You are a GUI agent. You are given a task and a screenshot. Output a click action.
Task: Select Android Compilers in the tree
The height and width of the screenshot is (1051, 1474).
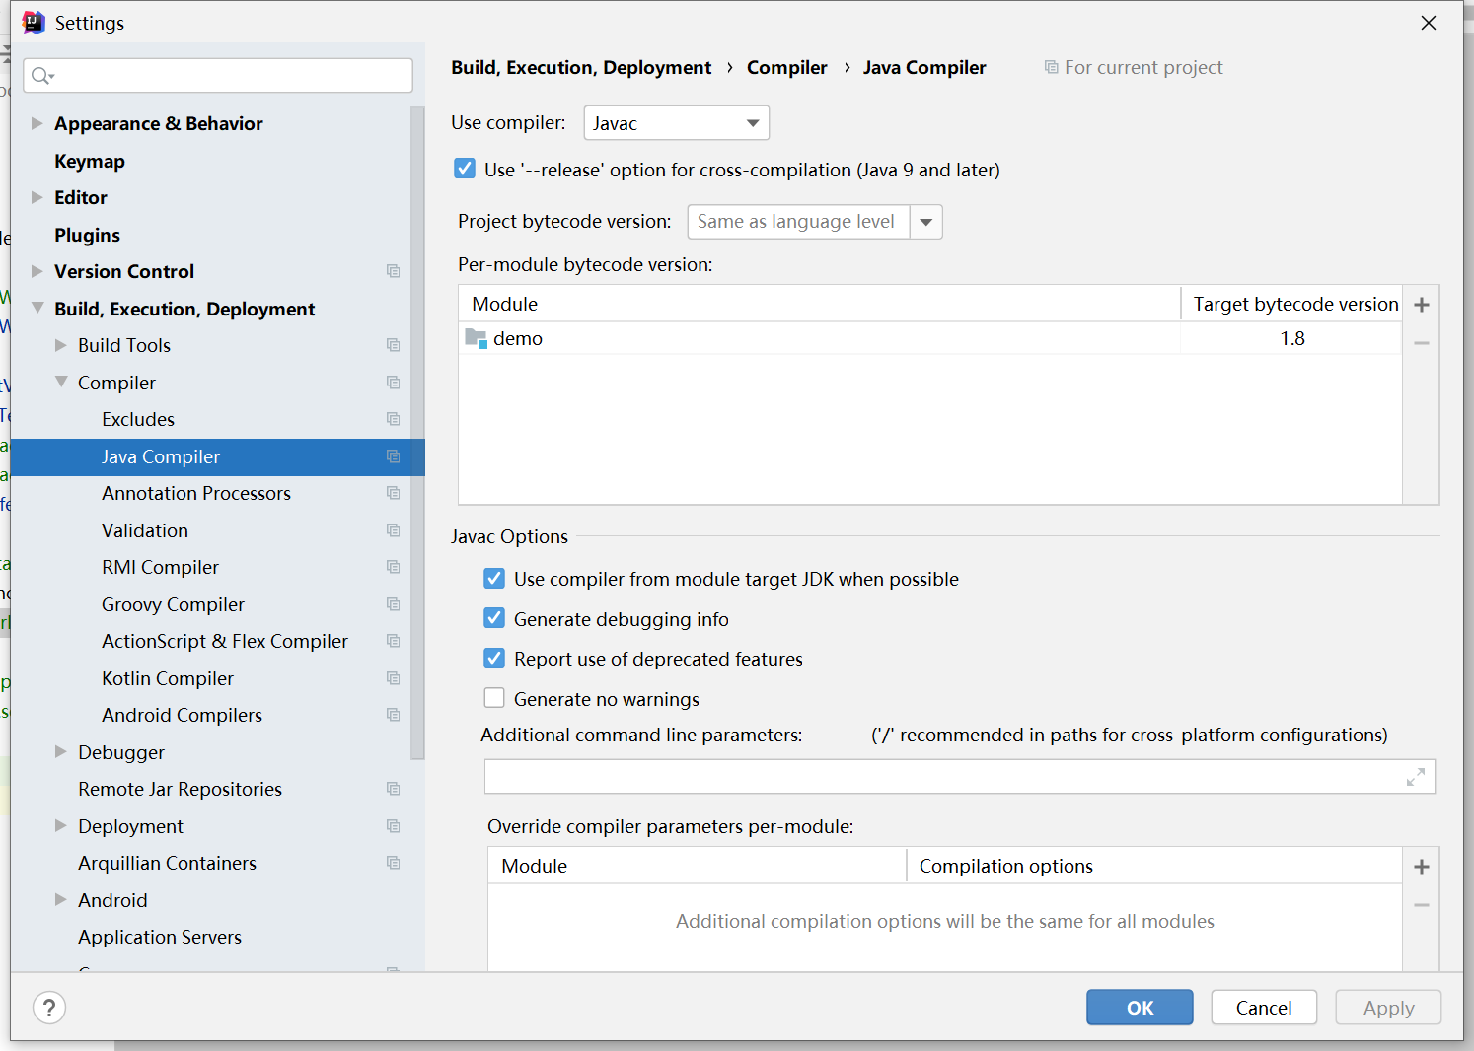[182, 715]
